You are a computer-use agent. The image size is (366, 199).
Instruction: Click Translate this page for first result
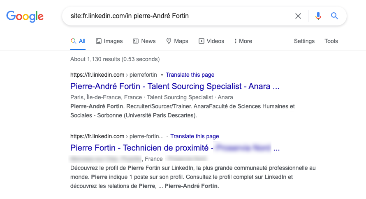click(190, 75)
